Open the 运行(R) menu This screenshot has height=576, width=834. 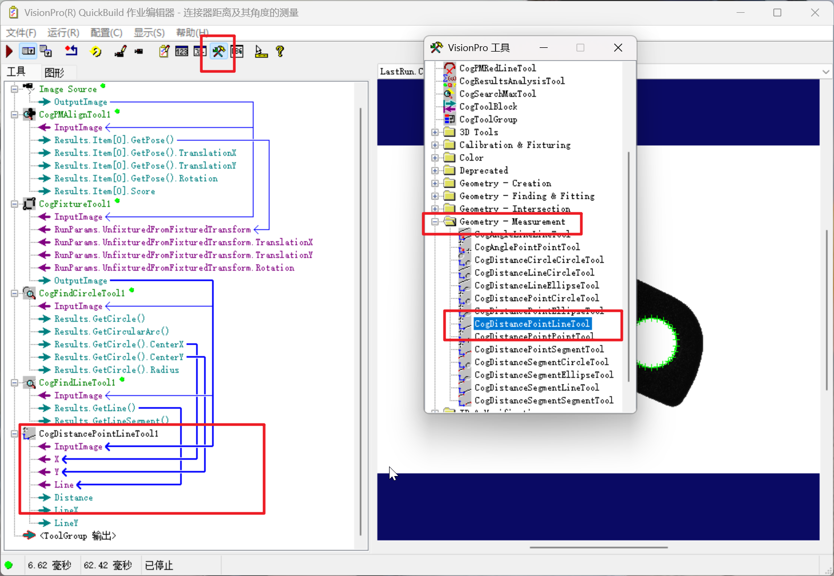(63, 32)
